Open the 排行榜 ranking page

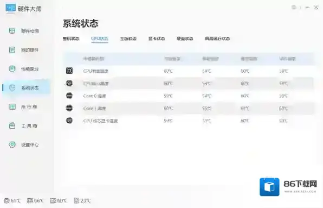tap(24, 106)
